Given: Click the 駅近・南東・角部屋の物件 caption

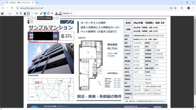Looking at the screenshot, I should point(99,96).
